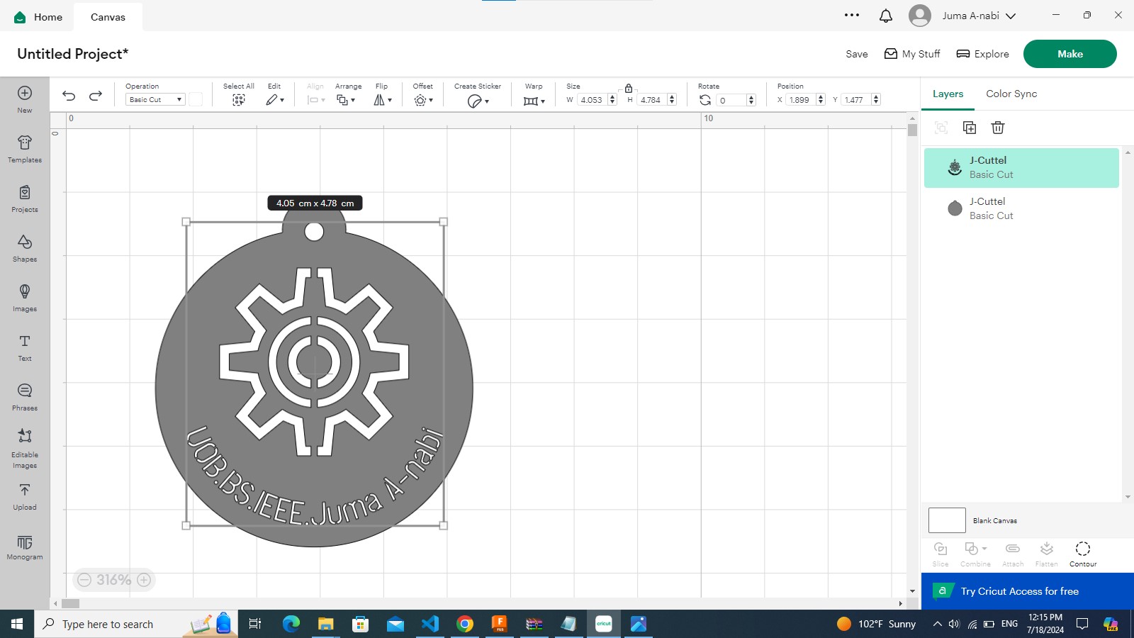Open the Projects panel
Screen dimensions: 1134x638
tap(25, 198)
